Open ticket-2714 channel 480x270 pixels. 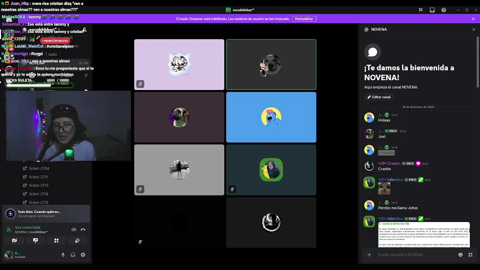39,194
